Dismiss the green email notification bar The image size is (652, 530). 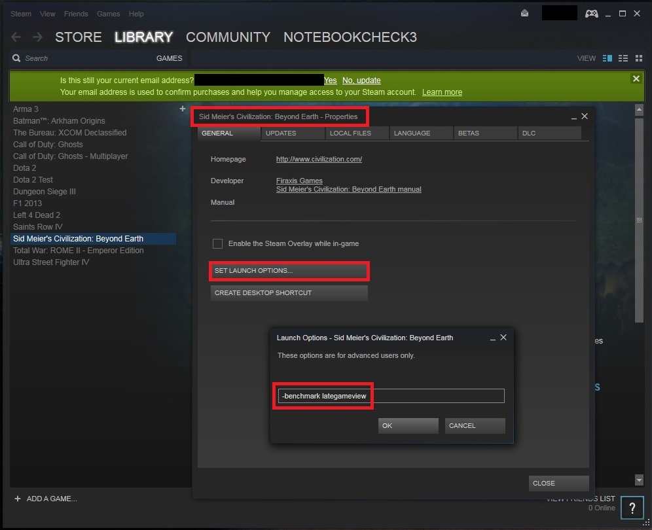[636, 79]
